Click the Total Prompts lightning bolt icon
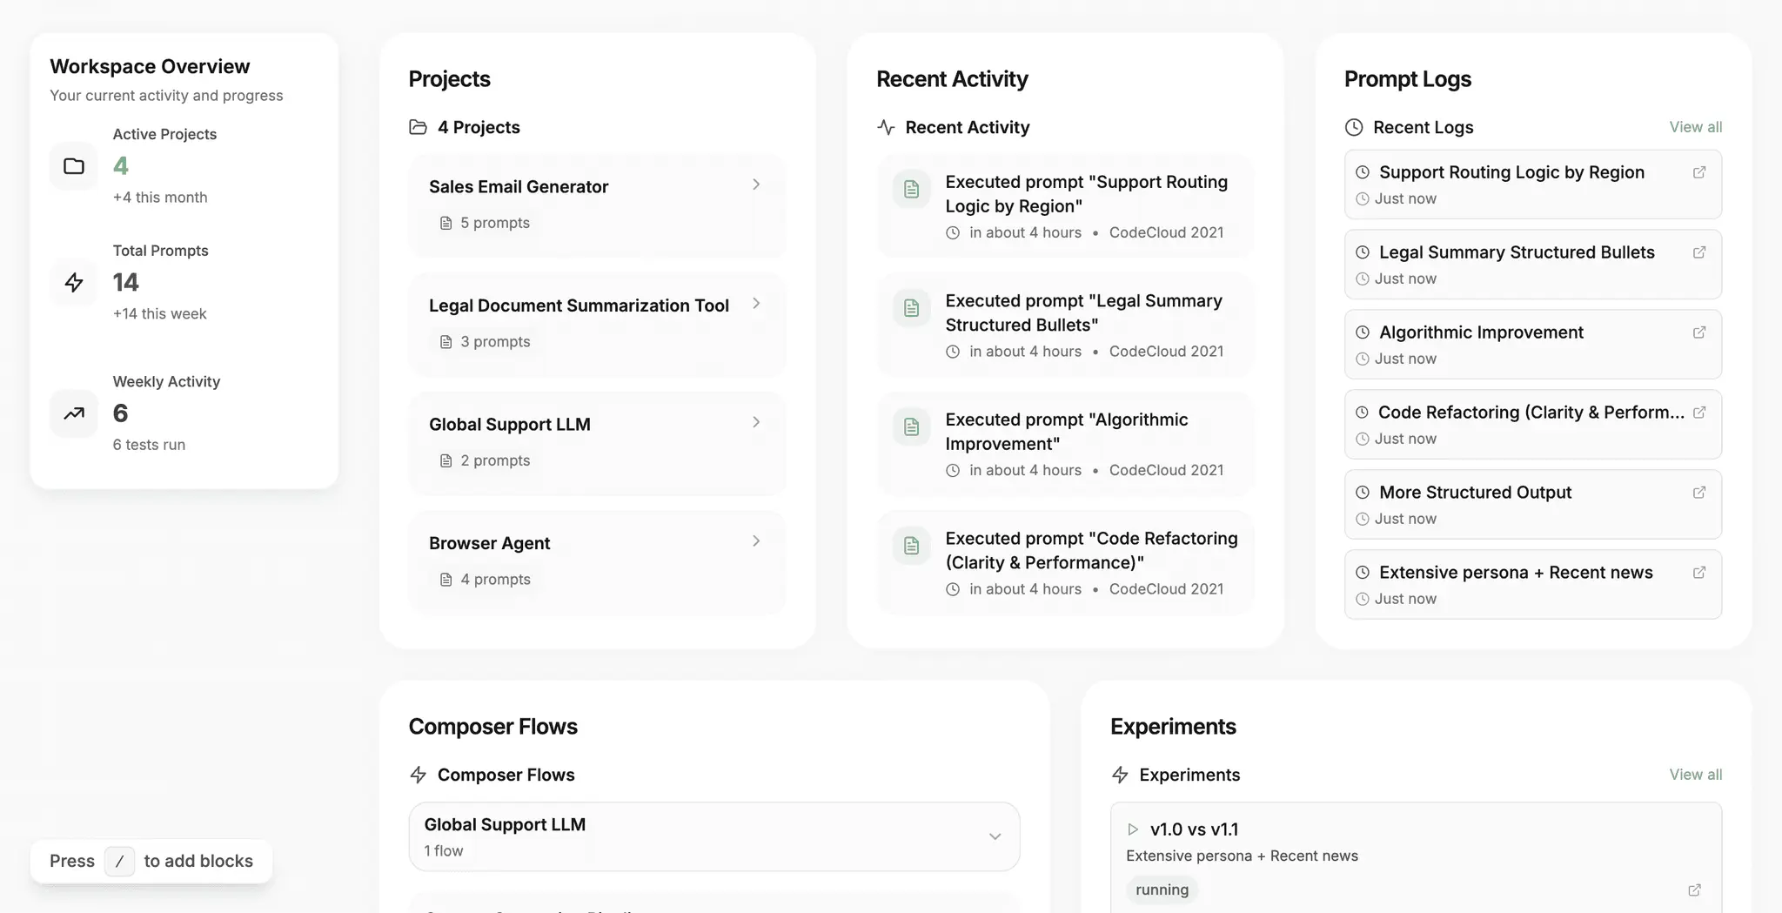 pos(74,282)
